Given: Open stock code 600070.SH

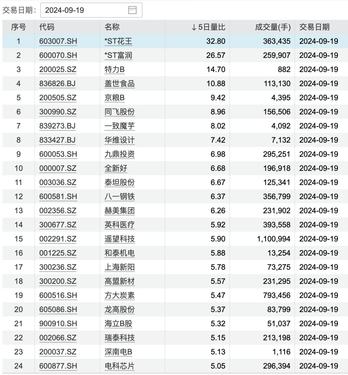Looking at the screenshot, I should [58, 55].
